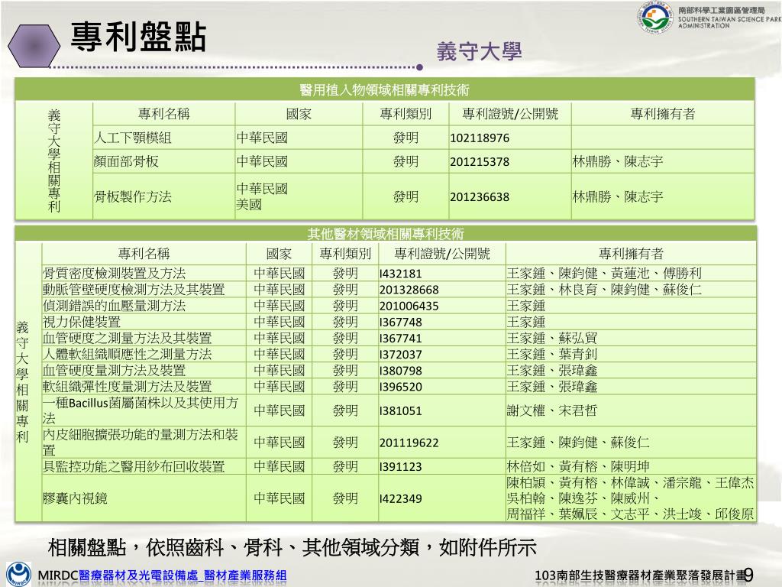Click 具監控功能之醫用紗布回收裝置 patent name
This screenshot has height=587, width=782.
[134, 467]
